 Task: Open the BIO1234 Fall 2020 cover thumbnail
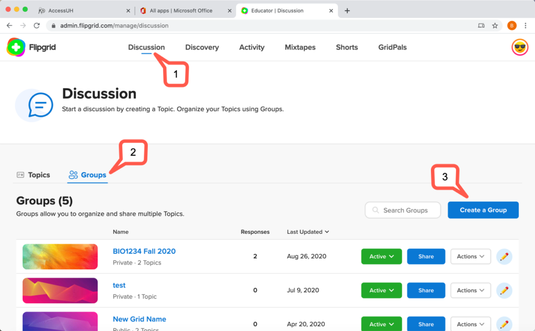pos(60,256)
